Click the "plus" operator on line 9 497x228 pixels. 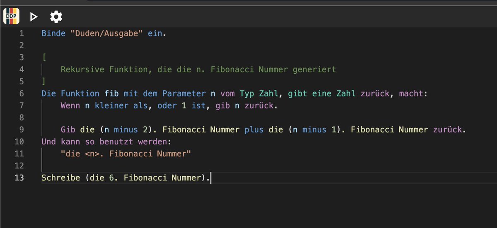pyautogui.click(x=254, y=130)
